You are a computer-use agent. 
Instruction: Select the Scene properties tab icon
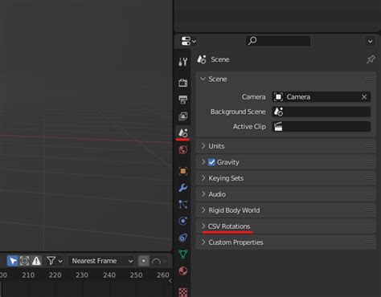[183, 132]
